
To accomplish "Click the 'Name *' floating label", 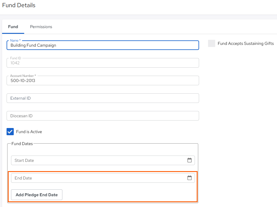I will 15,40.
